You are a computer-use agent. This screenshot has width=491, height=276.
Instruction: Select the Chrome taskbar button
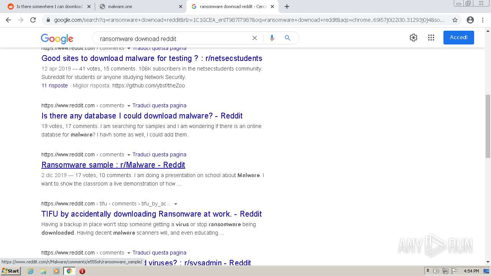[x=69, y=271]
